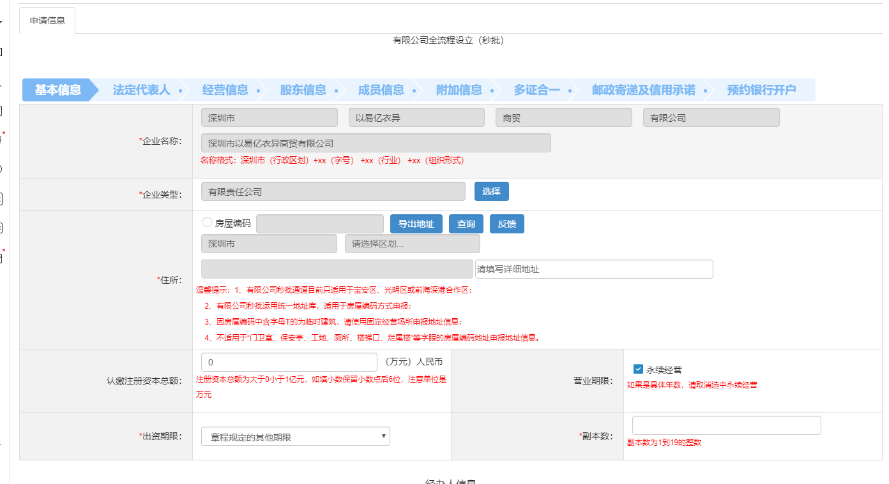
Task: Select the 房屋编码 radio option
Action: tap(207, 221)
